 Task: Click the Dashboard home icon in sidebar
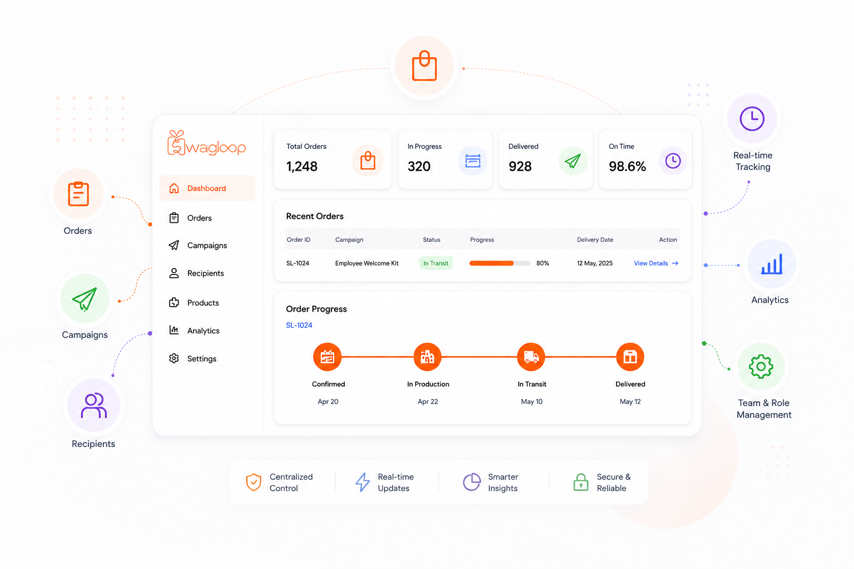click(174, 188)
